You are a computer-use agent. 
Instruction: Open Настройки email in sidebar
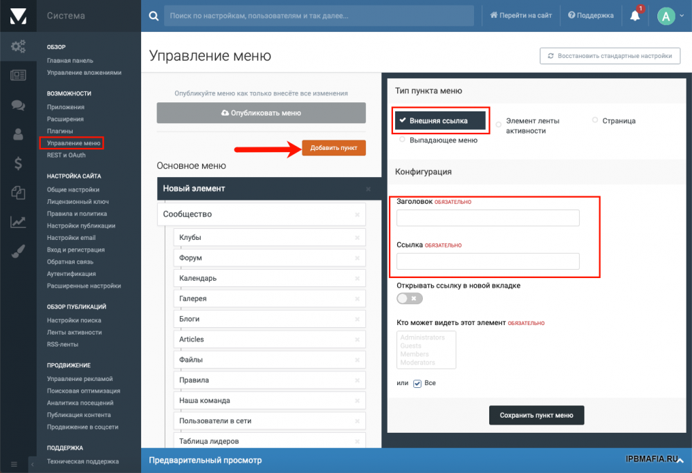click(x=71, y=238)
